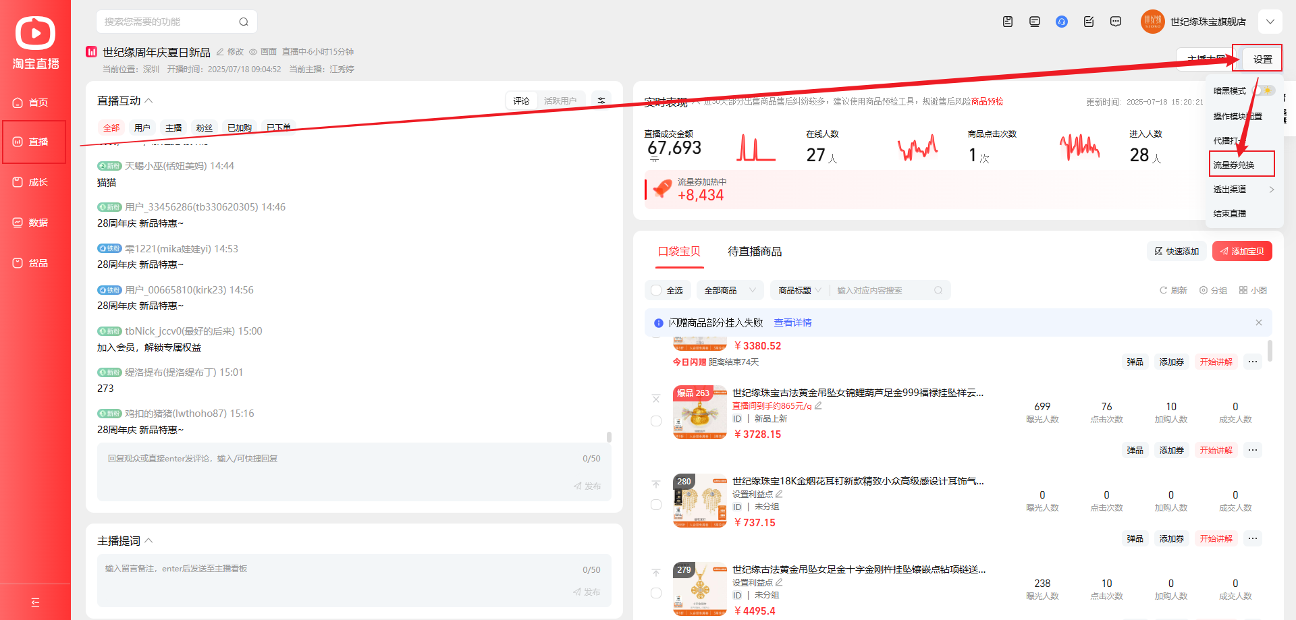
Task: Tick checkbox for the 爆品 263 product
Action: (655, 421)
